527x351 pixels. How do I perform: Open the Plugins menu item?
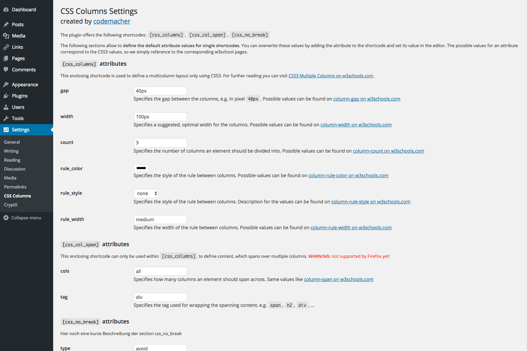(x=27, y=96)
